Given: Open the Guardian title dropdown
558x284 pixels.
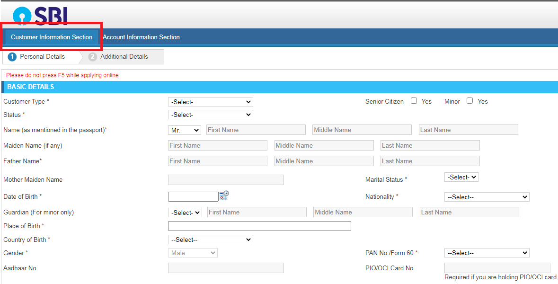Looking at the screenshot, I should (x=185, y=213).
